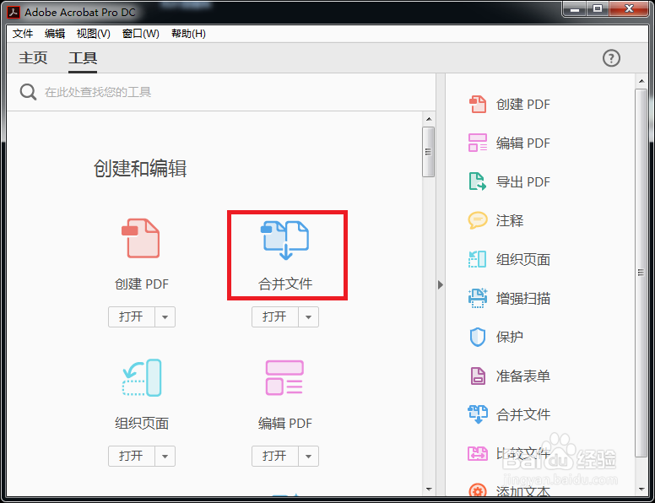Open 准备表单 form icon in sidebar

478,376
